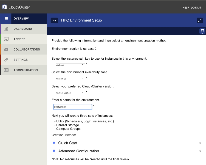Click the HPC Environment Setup heading

(81, 20)
